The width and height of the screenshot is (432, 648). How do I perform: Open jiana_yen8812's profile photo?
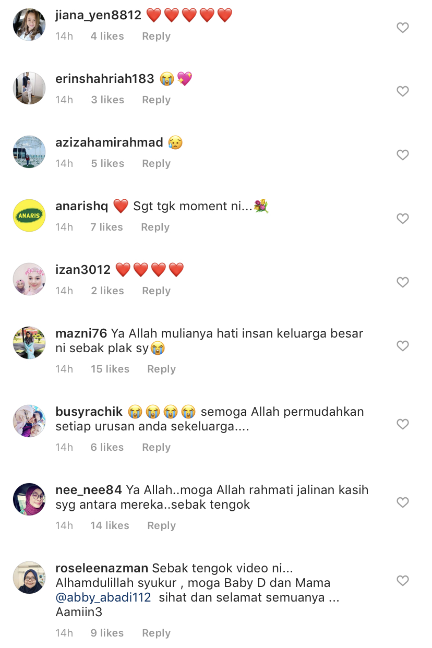point(29,25)
